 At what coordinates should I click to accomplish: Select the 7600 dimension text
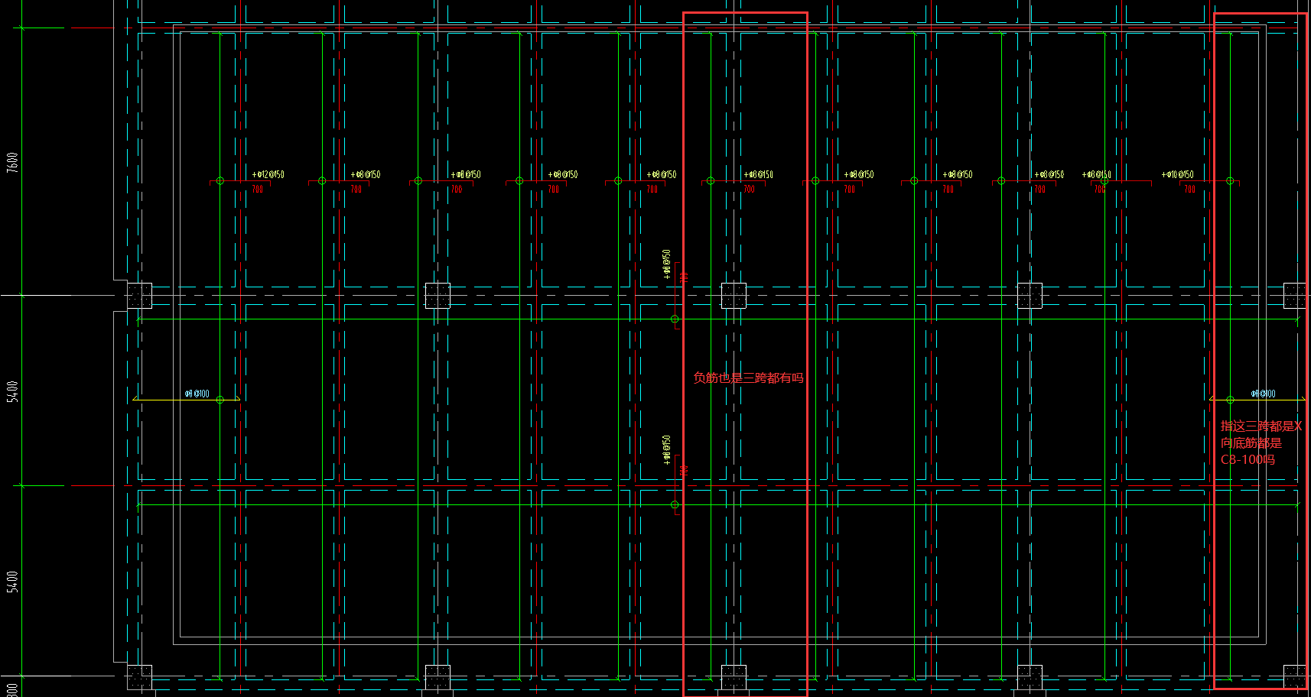pos(12,162)
